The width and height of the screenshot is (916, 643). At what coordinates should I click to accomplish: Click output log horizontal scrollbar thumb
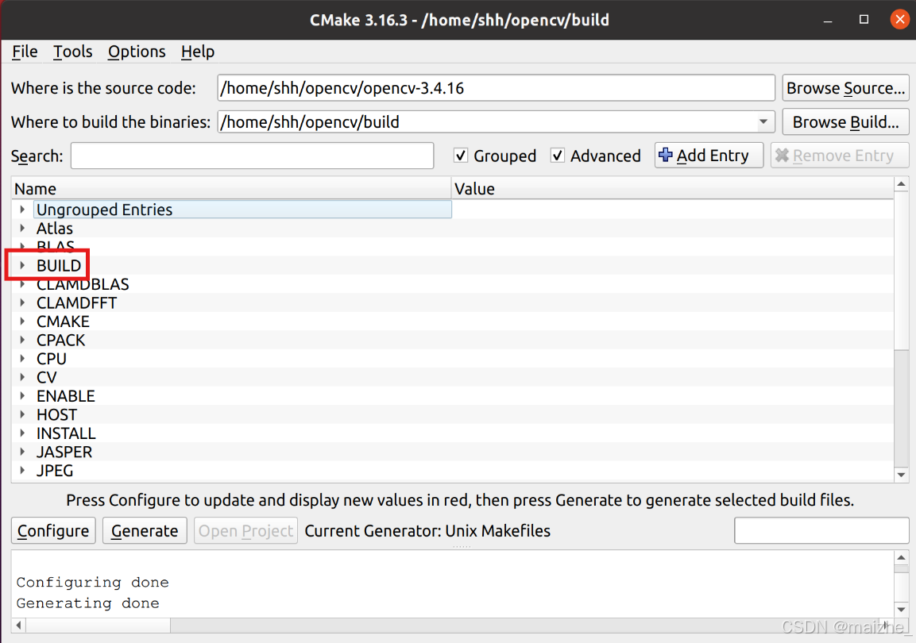tap(99, 626)
